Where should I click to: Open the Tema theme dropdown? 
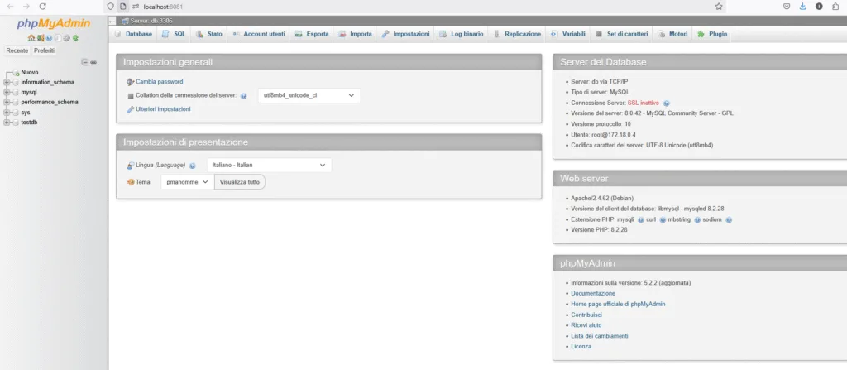click(x=188, y=182)
